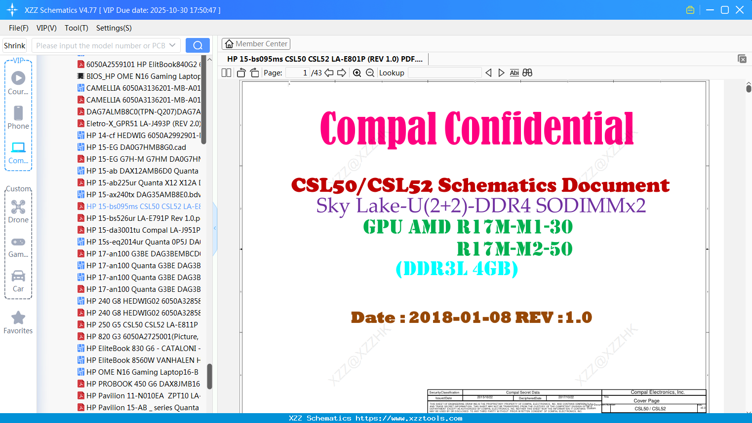Open HP 820 G3 6050A2725001 file
752x423 pixels.
pyautogui.click(x=138, y=336)
